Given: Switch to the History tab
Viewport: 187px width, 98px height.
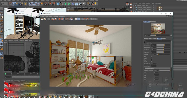Looking at the screenshot, I should 146,39.
